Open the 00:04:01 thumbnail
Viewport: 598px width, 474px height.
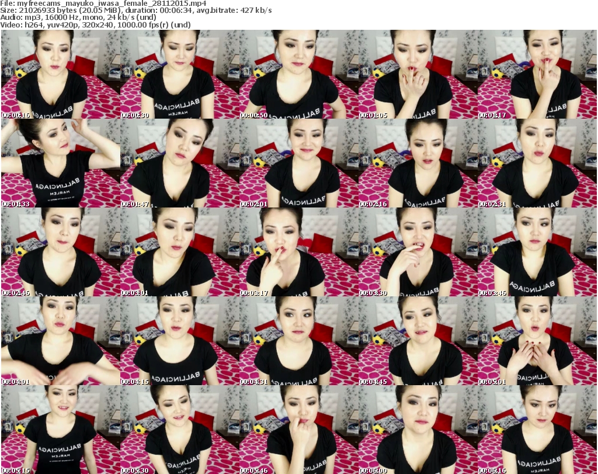[61, 341]
